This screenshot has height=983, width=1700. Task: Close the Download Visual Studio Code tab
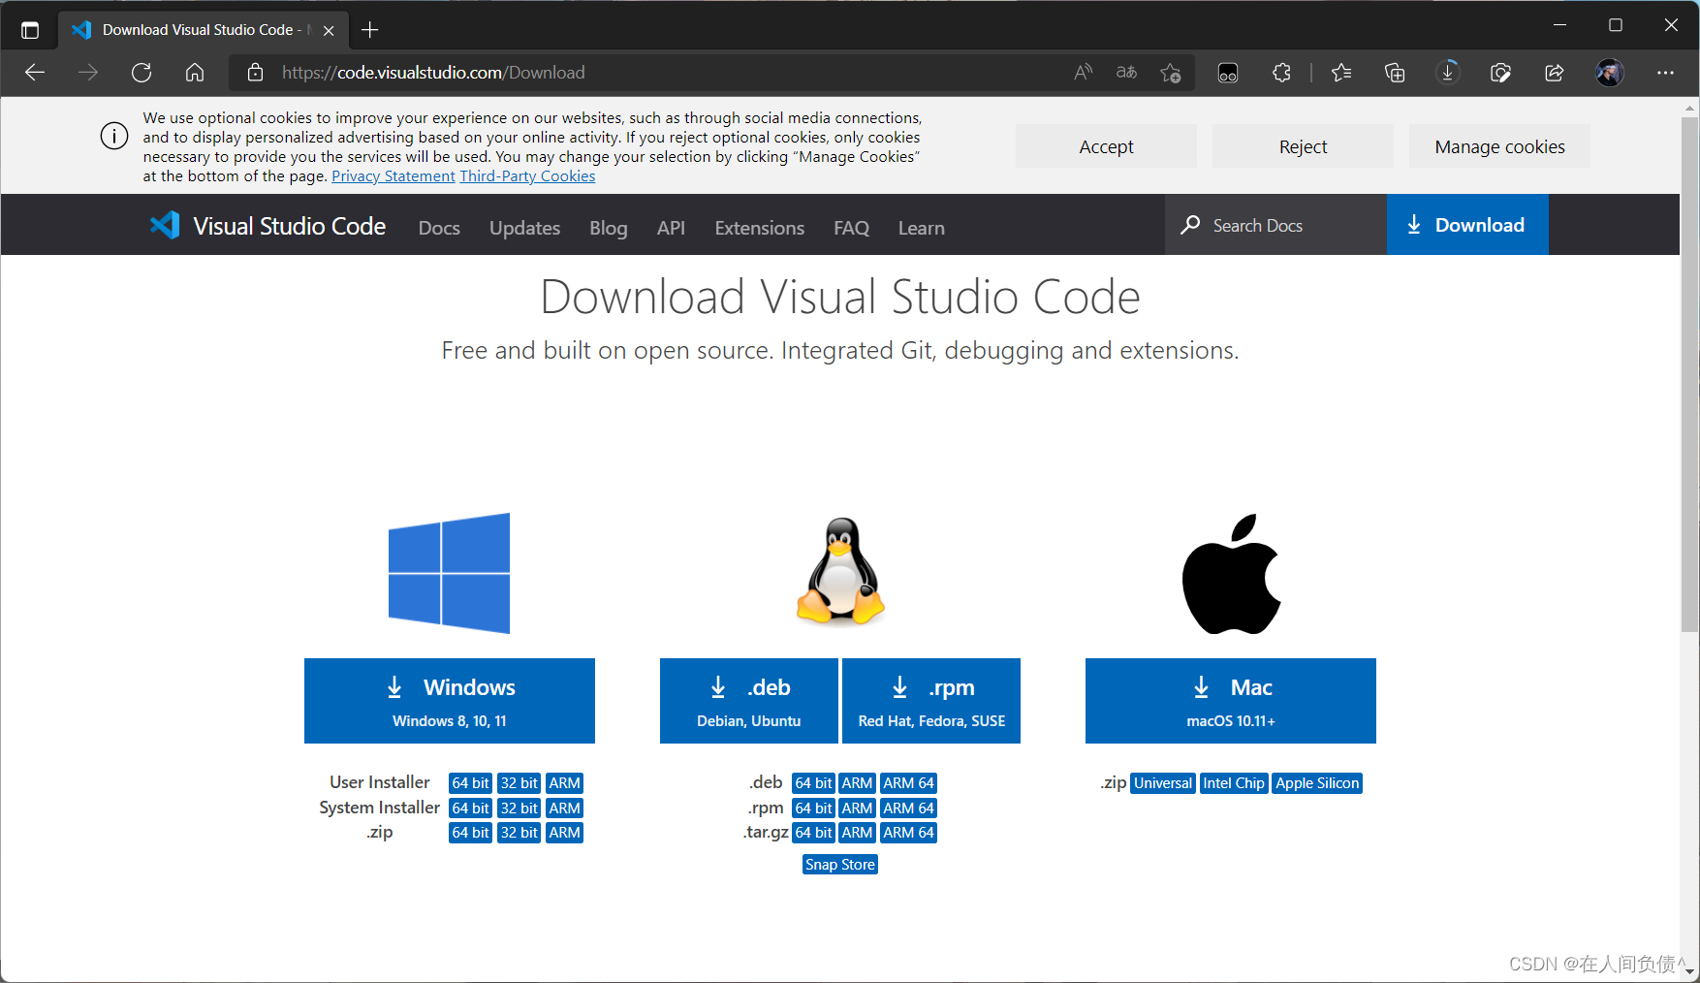329,30
